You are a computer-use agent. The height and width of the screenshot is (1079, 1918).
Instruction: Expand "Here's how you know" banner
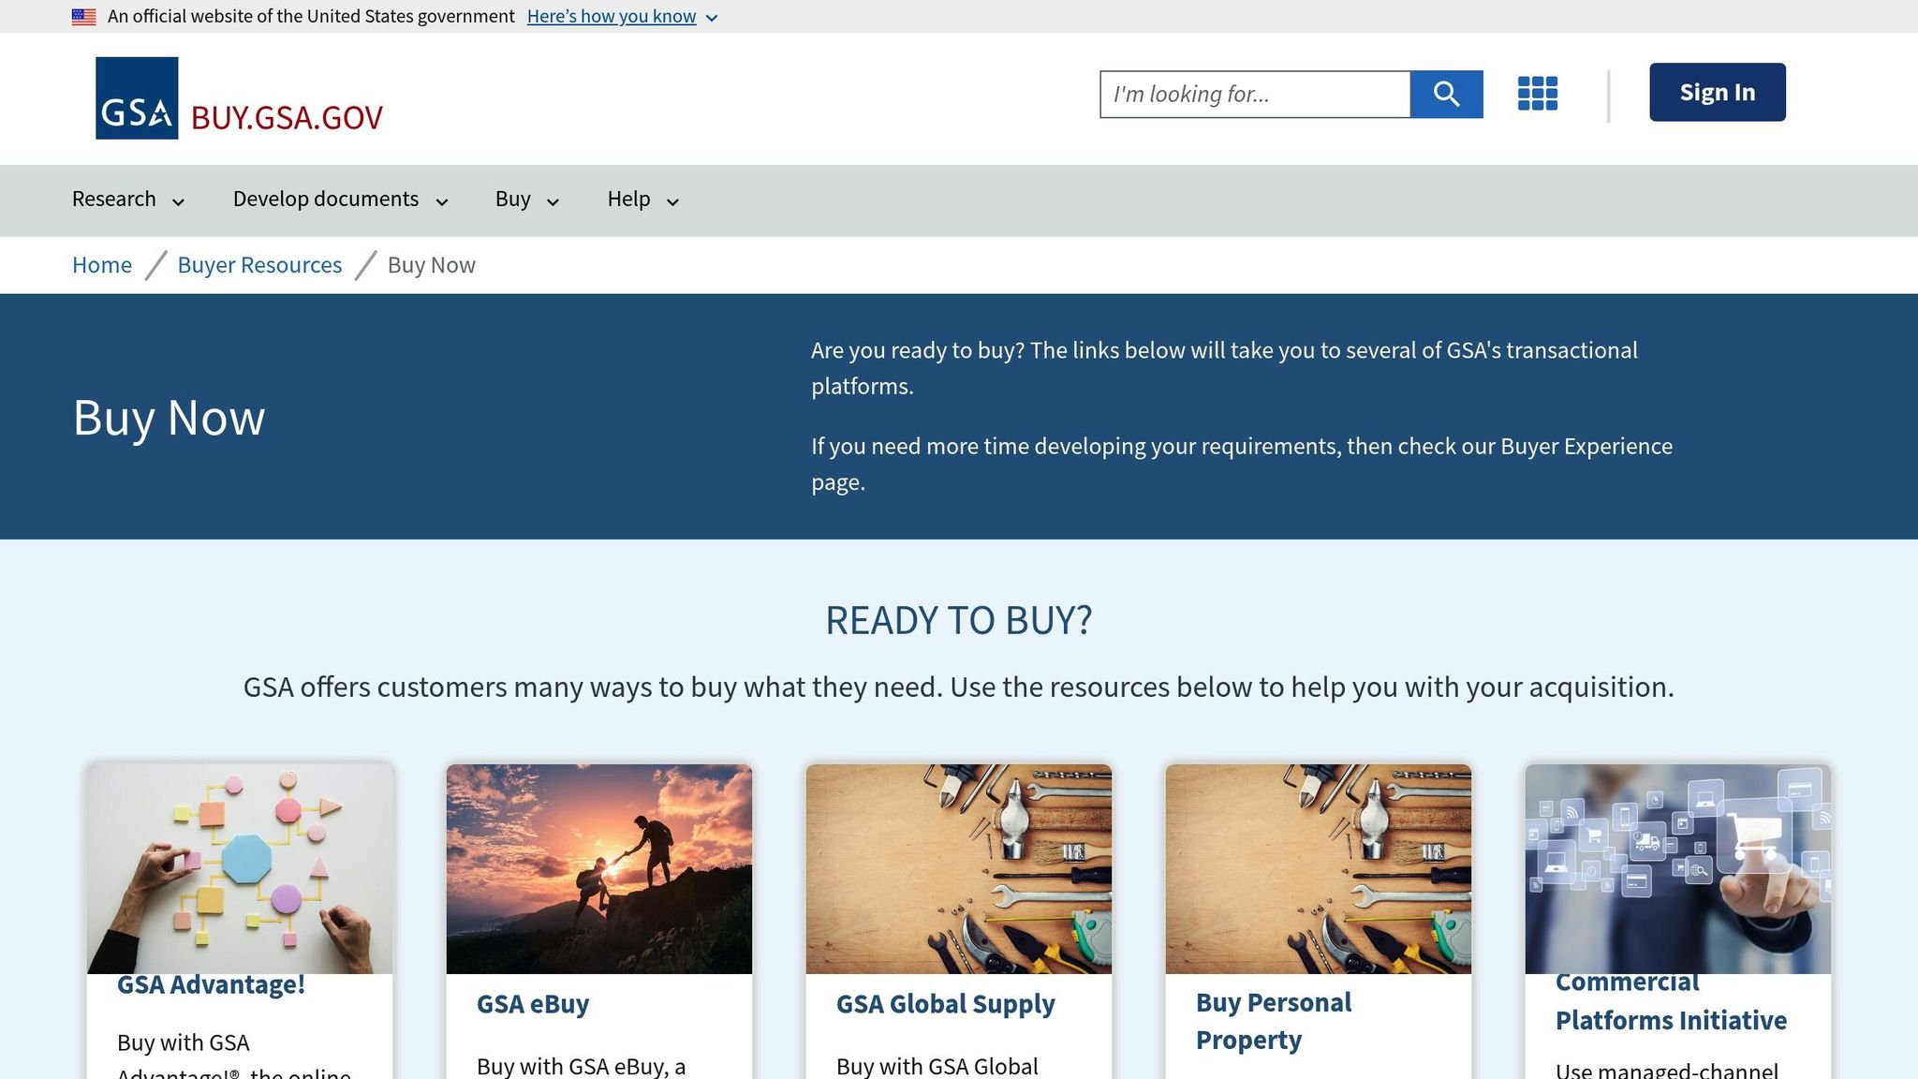tap(622, 17)
